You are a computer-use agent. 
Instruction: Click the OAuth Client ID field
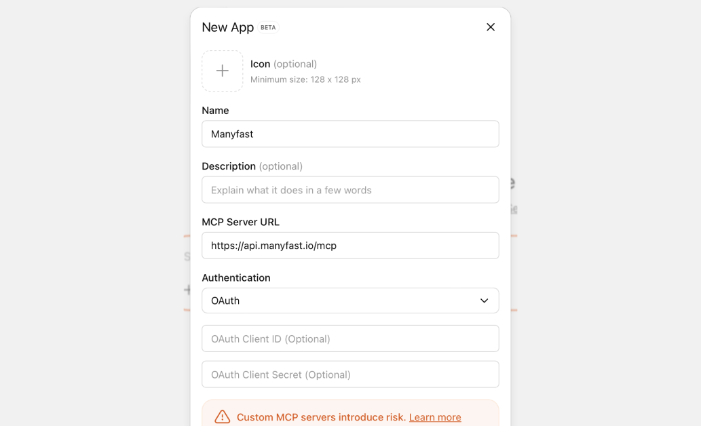click(350, 338)
